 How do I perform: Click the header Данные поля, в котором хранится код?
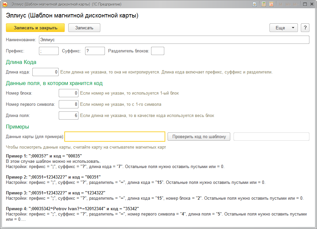[54, 83]
